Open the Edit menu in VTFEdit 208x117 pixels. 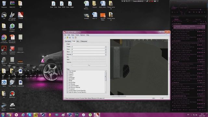(x=69, y=35)
